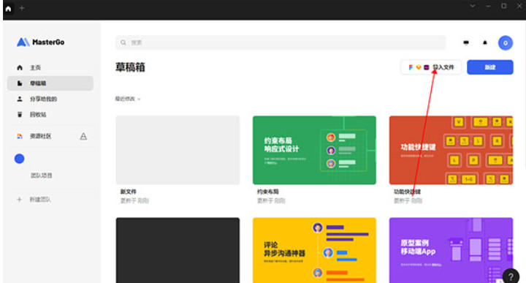Click the 新文件 file name
Image resolution: width=526 pixels, height=283 pixels.
[128, 192]
